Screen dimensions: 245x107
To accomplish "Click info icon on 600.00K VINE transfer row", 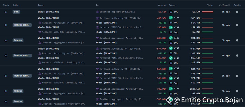I will 237,40.
